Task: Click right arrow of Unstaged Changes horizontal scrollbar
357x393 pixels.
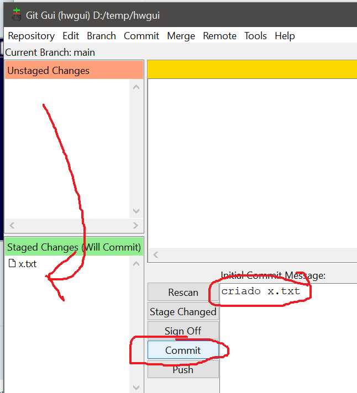Action: 136,225
